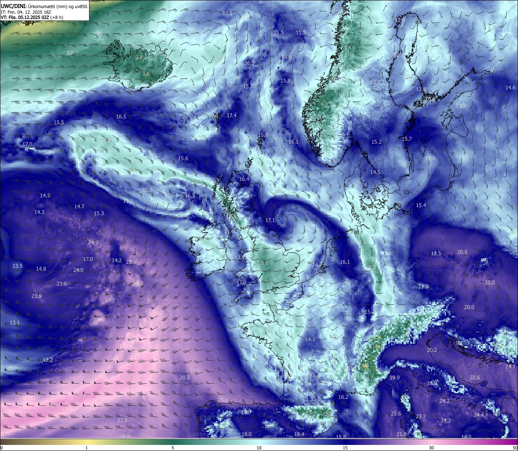Click the value 26.3 on the map
Viewport: 518px width, 451px height.
(223, 400)
